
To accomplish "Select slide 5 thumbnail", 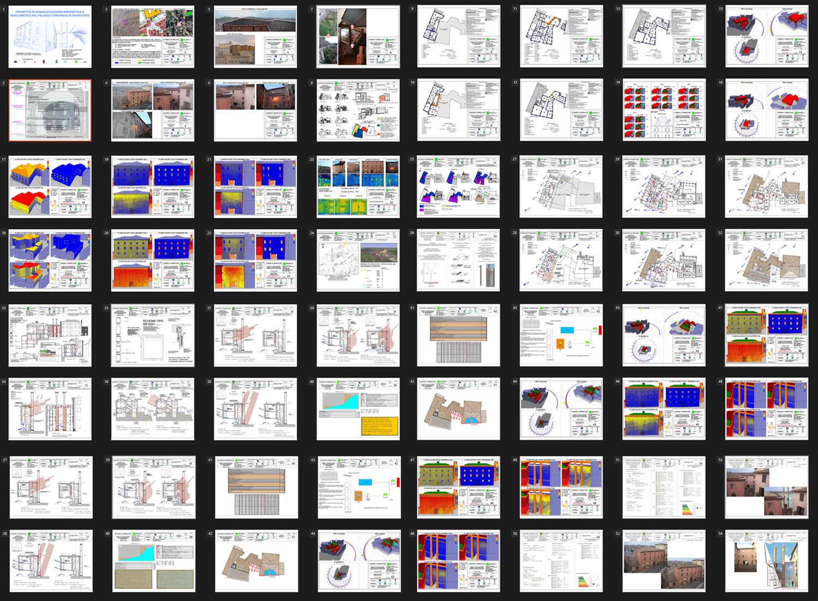I will (x=256, y=37).
